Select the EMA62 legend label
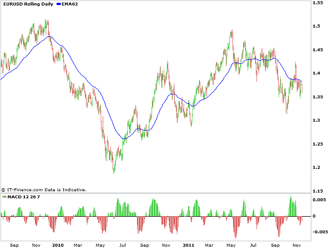This screenshot has height=250, width=333. (70, 4)
